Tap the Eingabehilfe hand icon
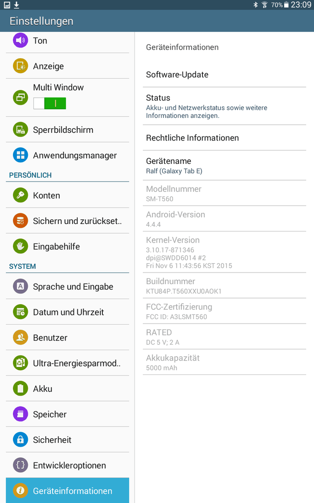The image size is (314, 503). (20, 246)
